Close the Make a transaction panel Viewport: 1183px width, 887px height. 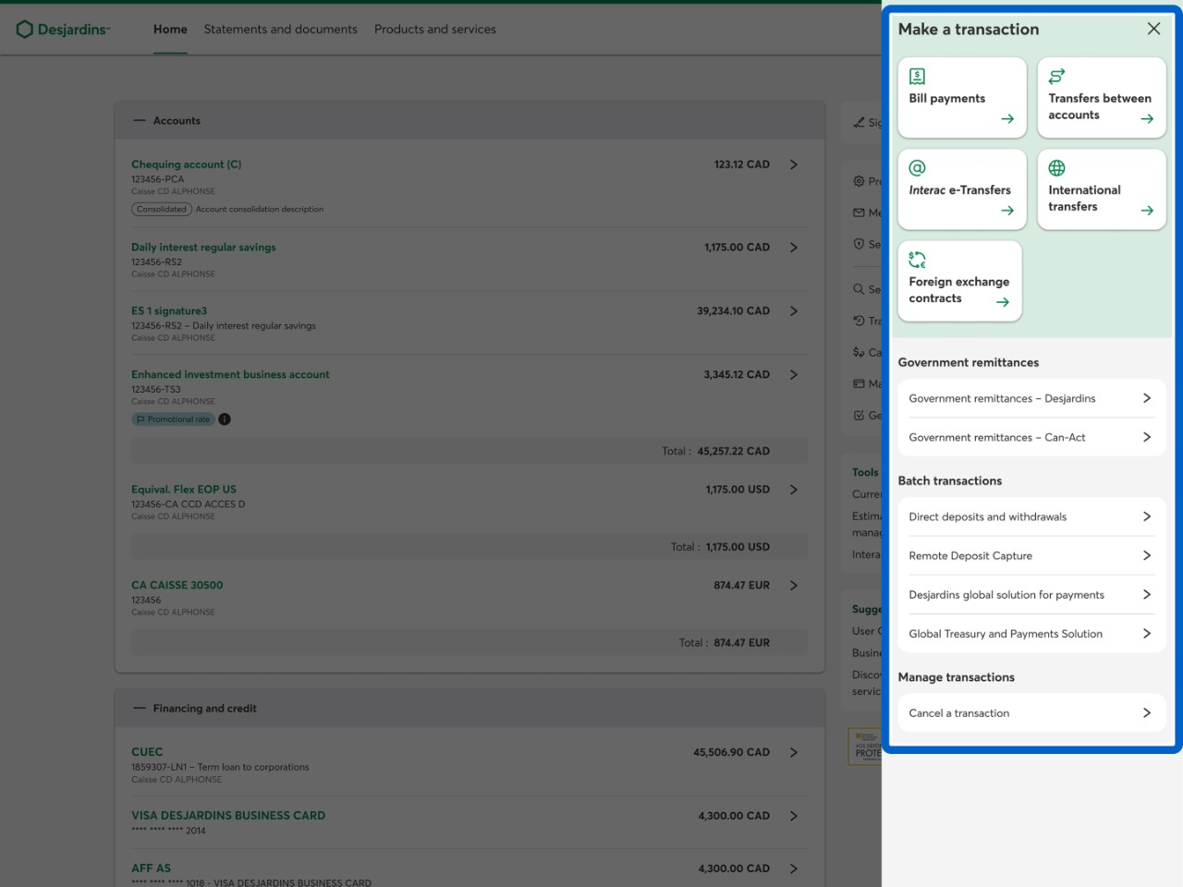coord(1153,29)
